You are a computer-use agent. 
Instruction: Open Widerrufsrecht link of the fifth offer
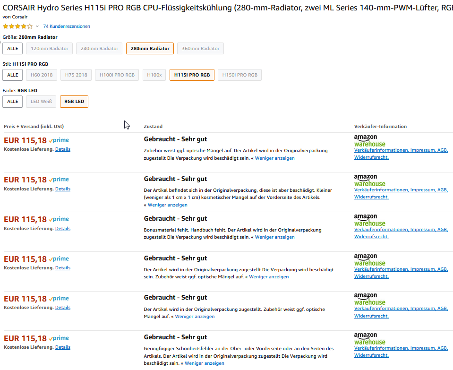[371, 316]
